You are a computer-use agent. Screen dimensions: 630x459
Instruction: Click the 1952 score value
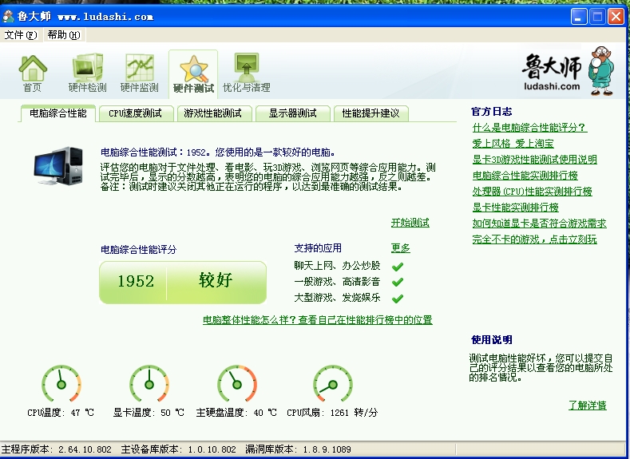click(x=136, y=281)
